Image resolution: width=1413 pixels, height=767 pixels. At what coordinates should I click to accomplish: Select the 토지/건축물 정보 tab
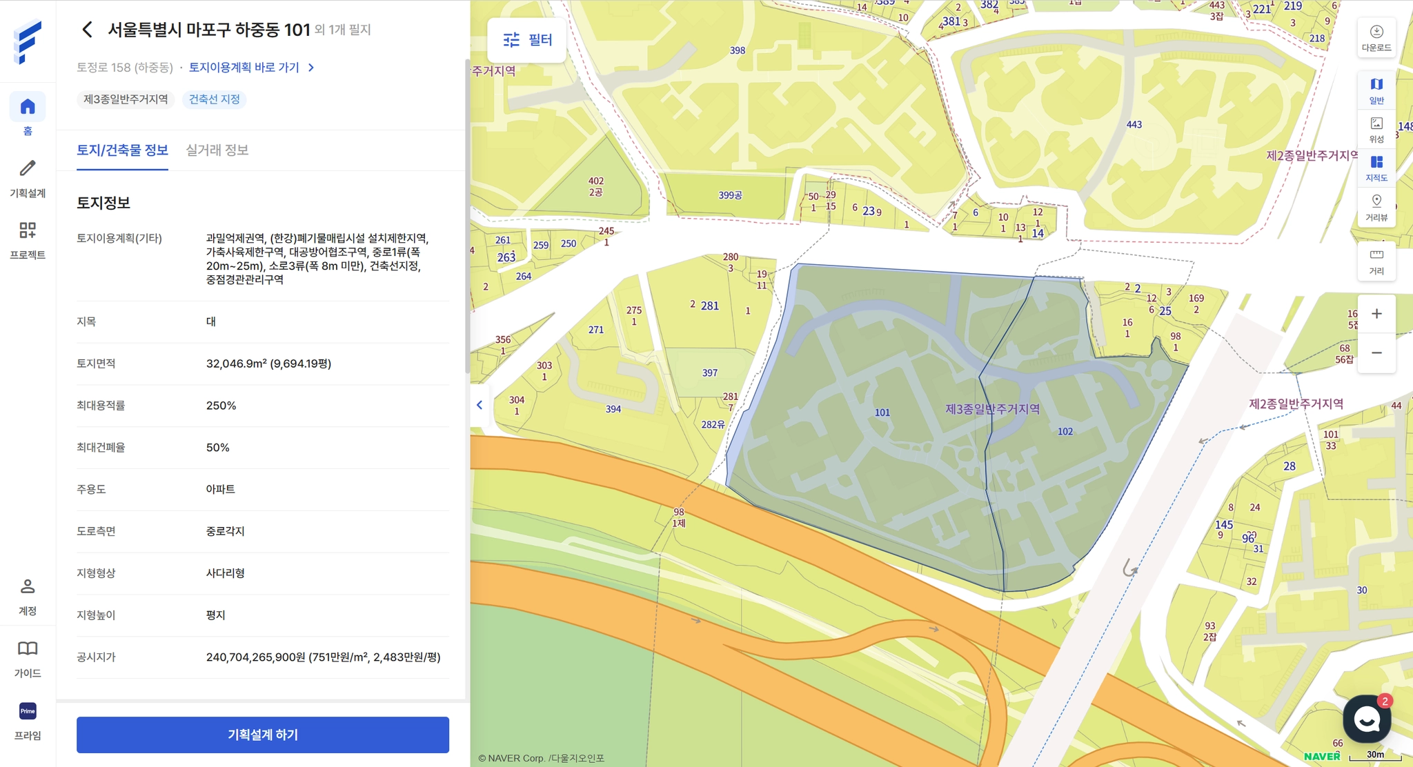point(122,150)
